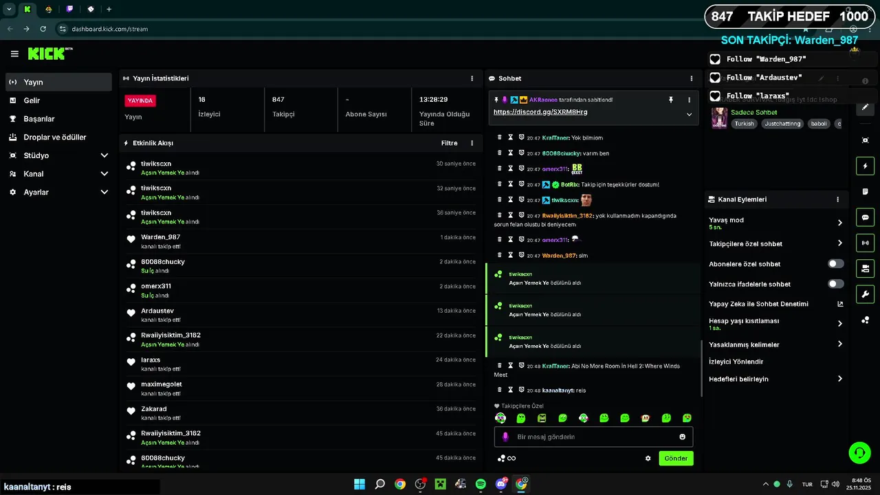
Task: Open the three-dot menu in Etkinlik Akışı
Action: [x=472, y=143]
